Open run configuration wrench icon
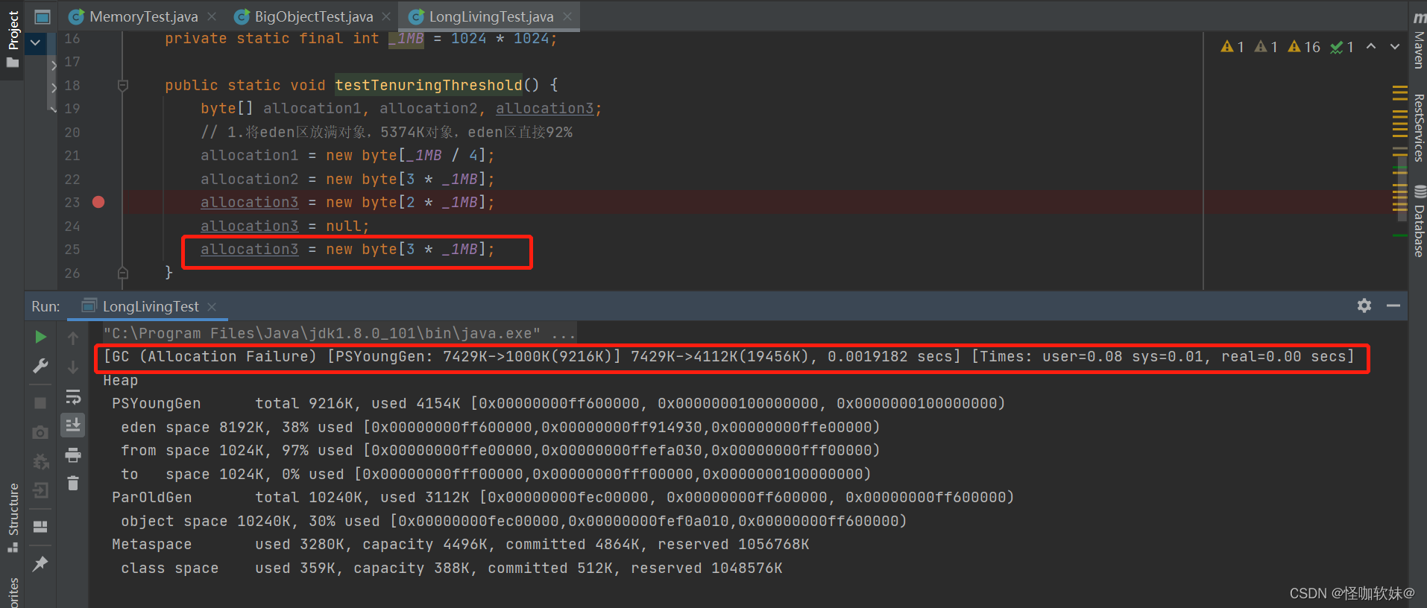This screenshot has width=1427, height=608. [x=40, y=366]
